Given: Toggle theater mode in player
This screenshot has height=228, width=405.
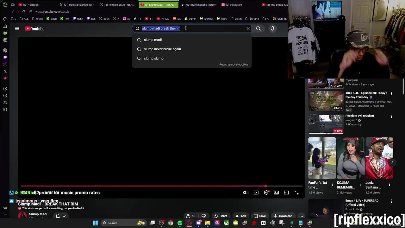Looking at the screenshot, I should click(x=276, y=193).
